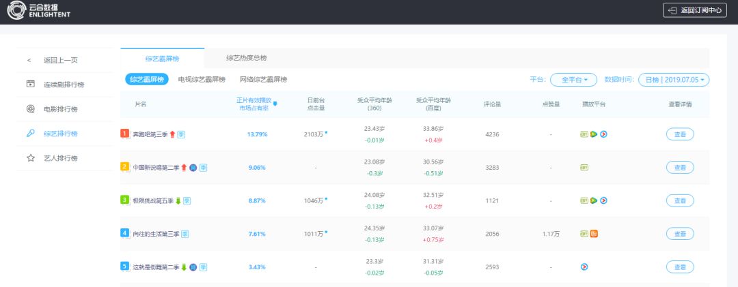Click Youku icon in 极限挑战第五季 row

[x=603, y=200]
